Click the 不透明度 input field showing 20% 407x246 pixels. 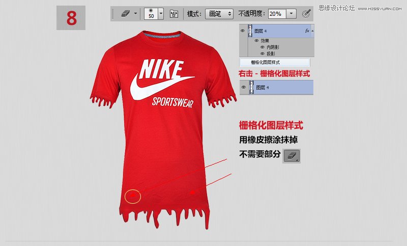tap(277, 14)
